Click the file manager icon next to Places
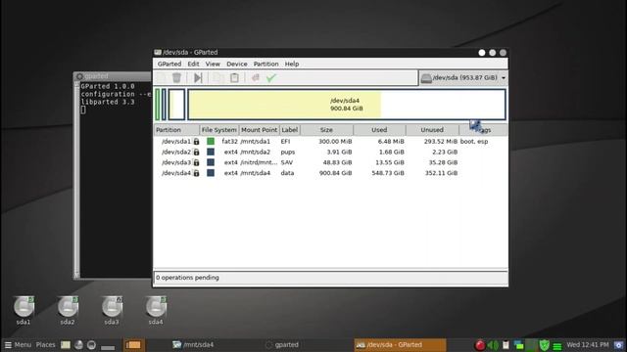The width and height of the screenshot is (627, 352). pos(66,345)
